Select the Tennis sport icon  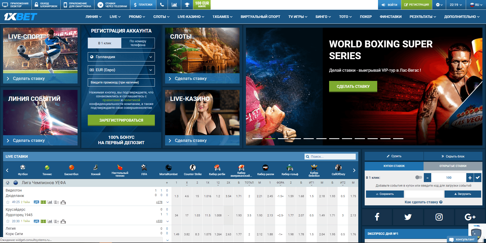pos(47,170)
